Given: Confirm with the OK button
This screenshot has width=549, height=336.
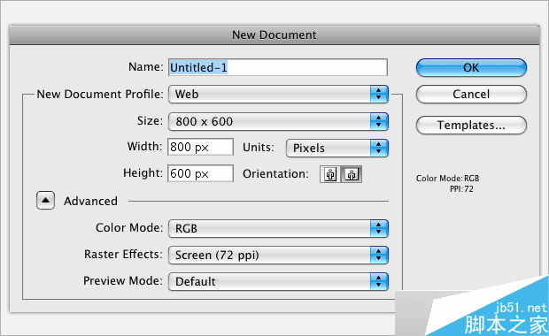Looking at the screenshot, I should 471,67.
